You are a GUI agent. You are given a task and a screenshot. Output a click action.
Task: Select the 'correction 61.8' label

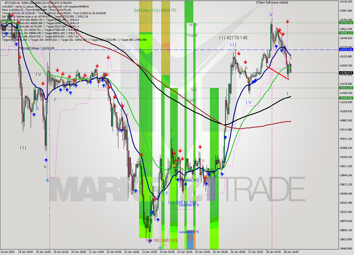pos(189,205)
